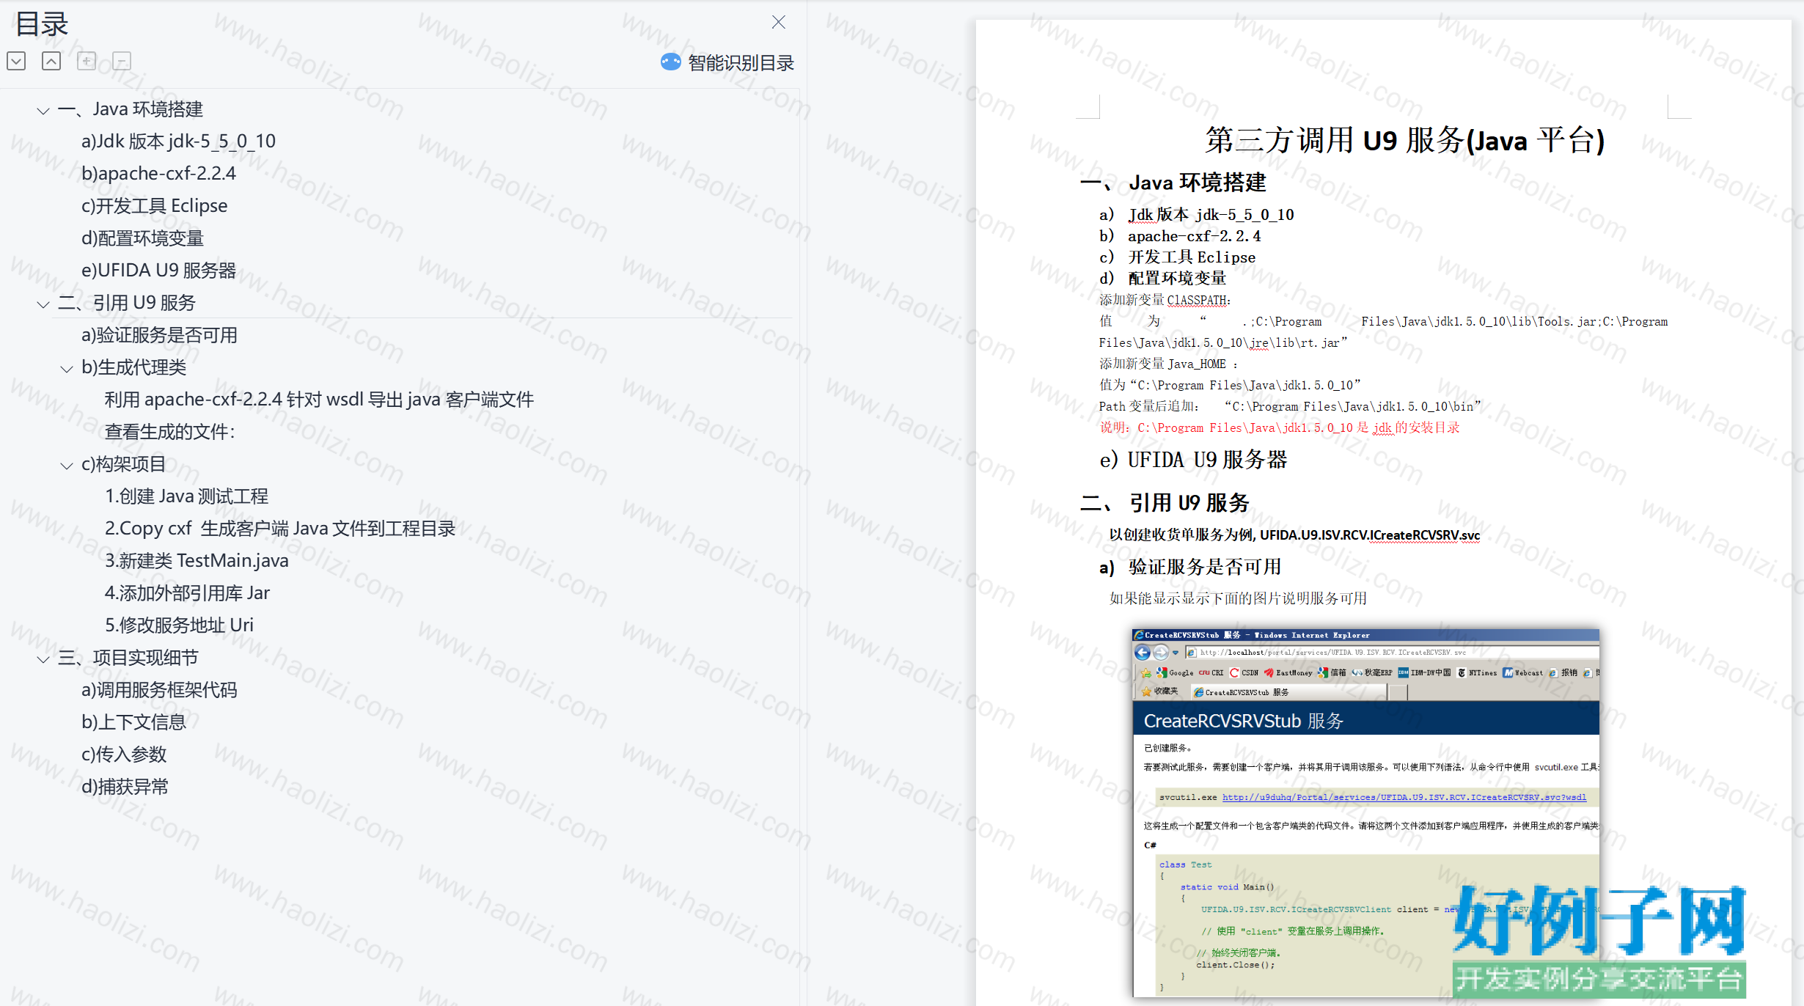Viewport: 1804px width, 1006px height.
Task: Click the collapse-all up-chevron icon
Action: pyautogui.click(x=51, y=61)
